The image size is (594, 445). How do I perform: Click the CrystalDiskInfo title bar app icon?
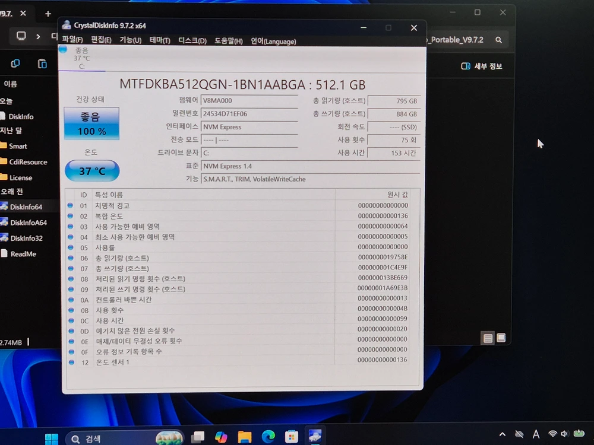coord(67,25)
